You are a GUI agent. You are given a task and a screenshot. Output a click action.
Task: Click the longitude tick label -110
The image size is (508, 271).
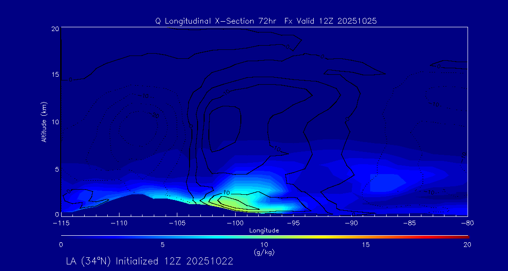click(x=119, y=223)
